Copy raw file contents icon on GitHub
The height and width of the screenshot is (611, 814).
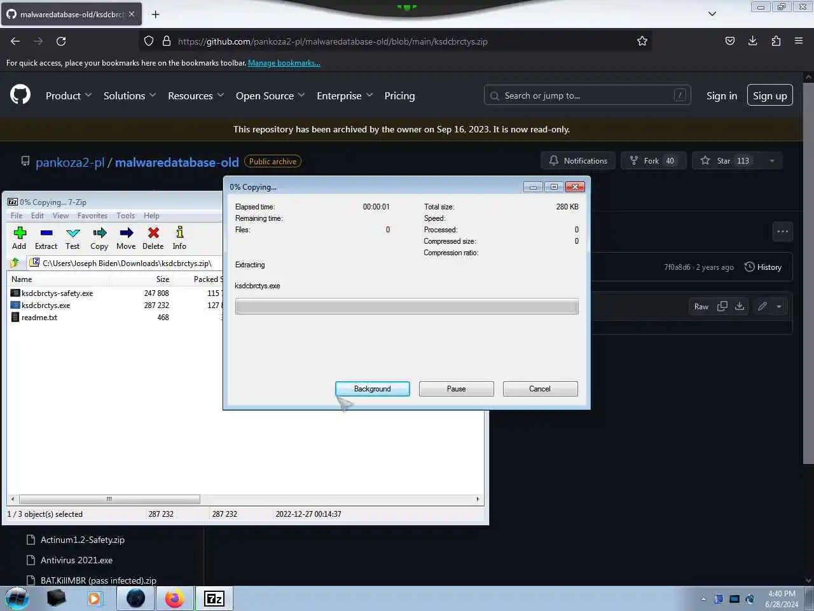click(722, 306)
